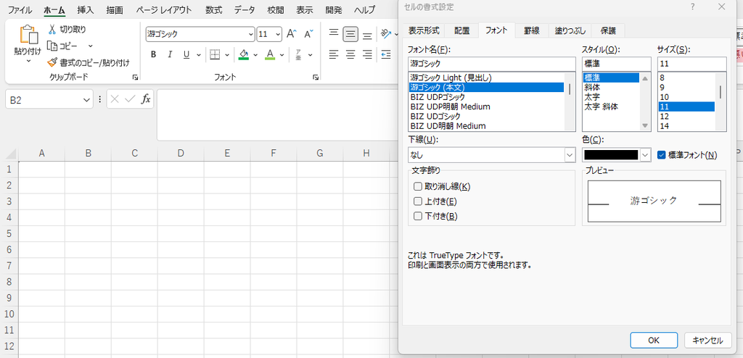
Task: Click the Format Painter (書式のコピー/貼り付け) brush
Action: [52, 62]
